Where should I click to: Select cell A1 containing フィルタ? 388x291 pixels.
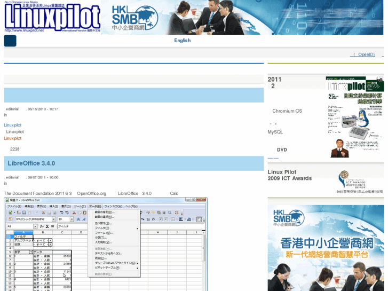[23, 237]
